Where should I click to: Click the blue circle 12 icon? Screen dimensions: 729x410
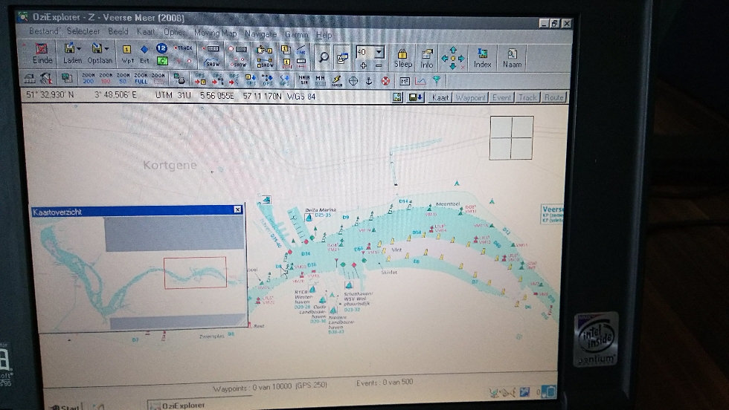(161, 48)
